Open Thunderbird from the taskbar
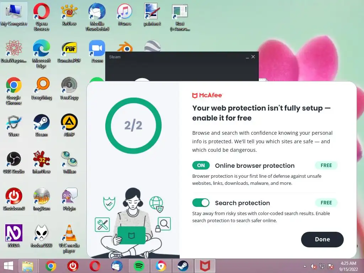This screenshot has width=364, height=273. 117,266
